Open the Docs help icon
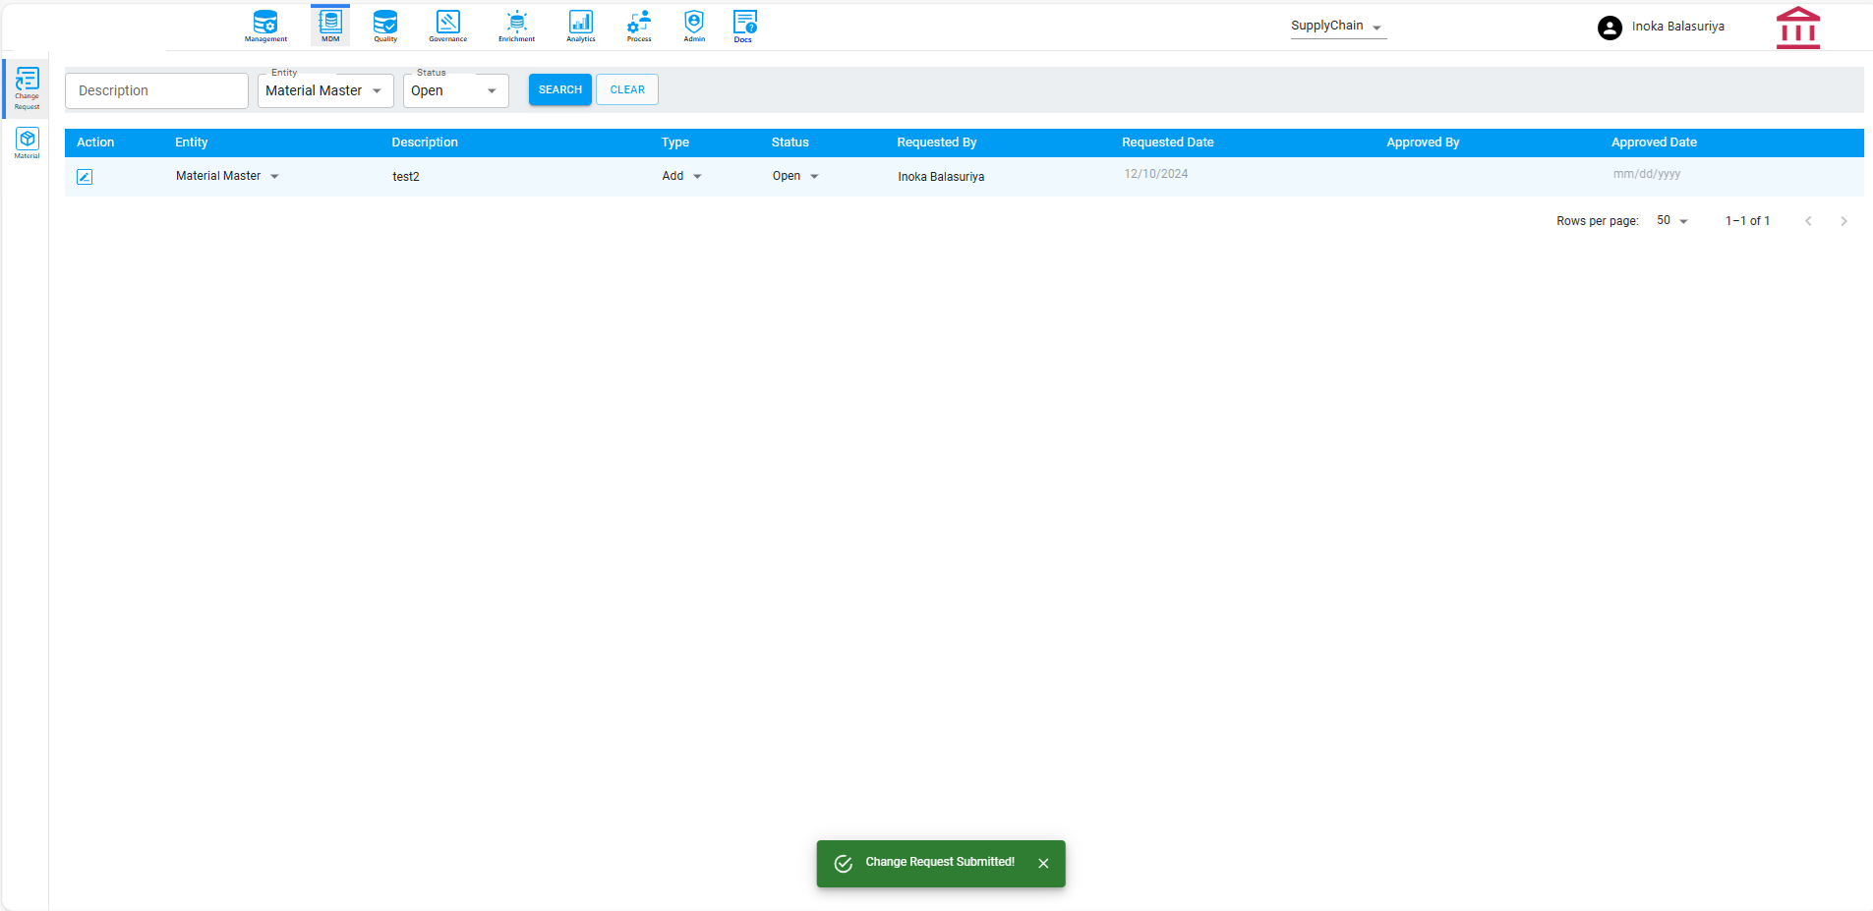Image resolution: width=1873 pixels, height=911 pixels. click(x=744, y=26)
